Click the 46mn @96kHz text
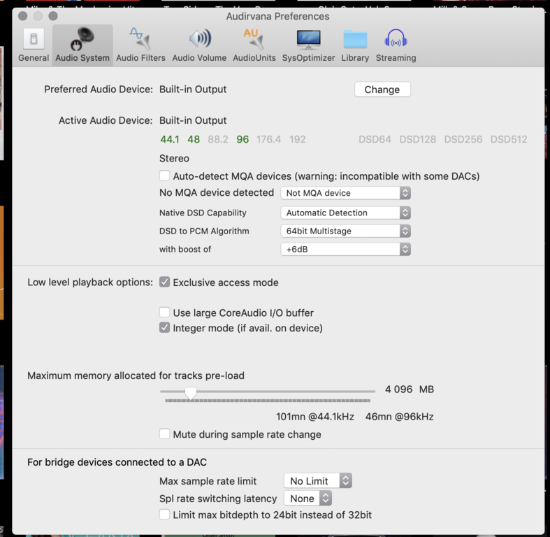550x537 pixels. (400, 417)
